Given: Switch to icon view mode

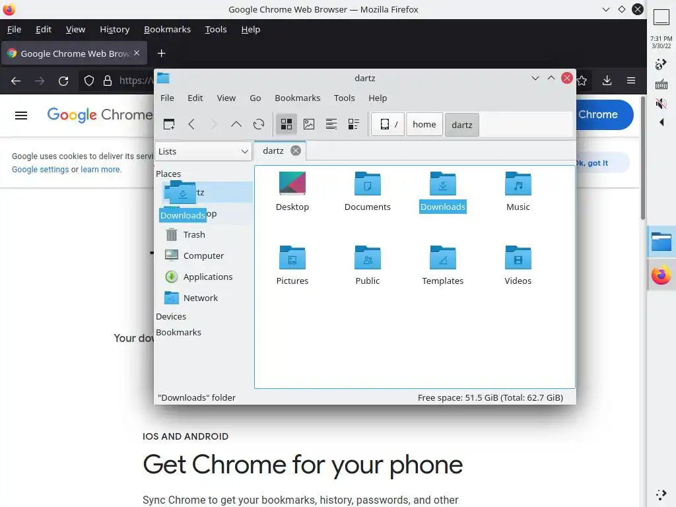Looking at the screenshot, I should pos(287,125).
